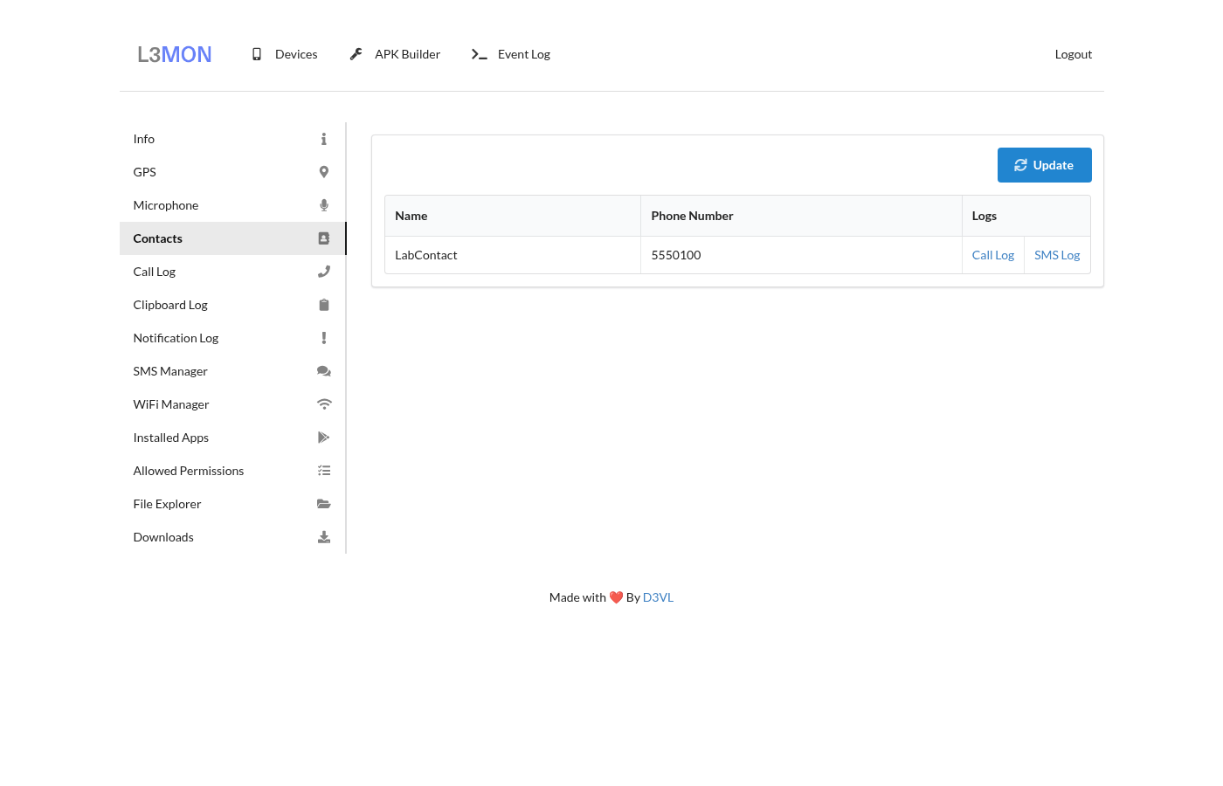Select the Contacts sidebar item

coord(232,238)
